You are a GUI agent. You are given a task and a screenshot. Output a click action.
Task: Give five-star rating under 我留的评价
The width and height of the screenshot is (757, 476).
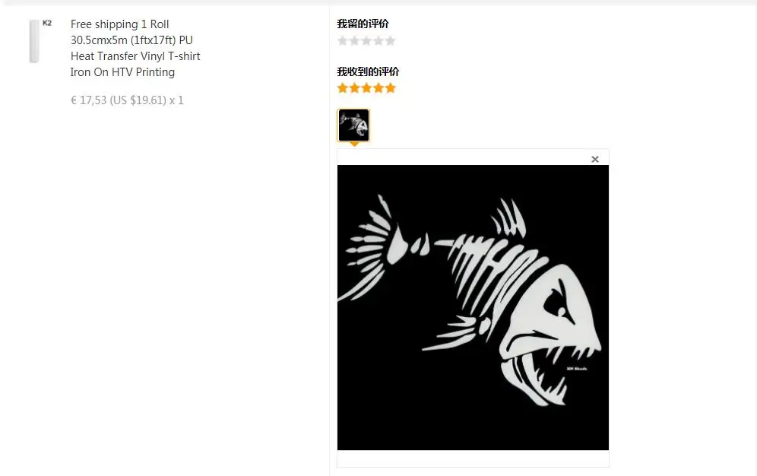coord(390,41)
